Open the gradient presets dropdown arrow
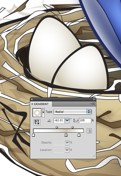The height and width of the screenshot is (176, 121). coord(43,112)
